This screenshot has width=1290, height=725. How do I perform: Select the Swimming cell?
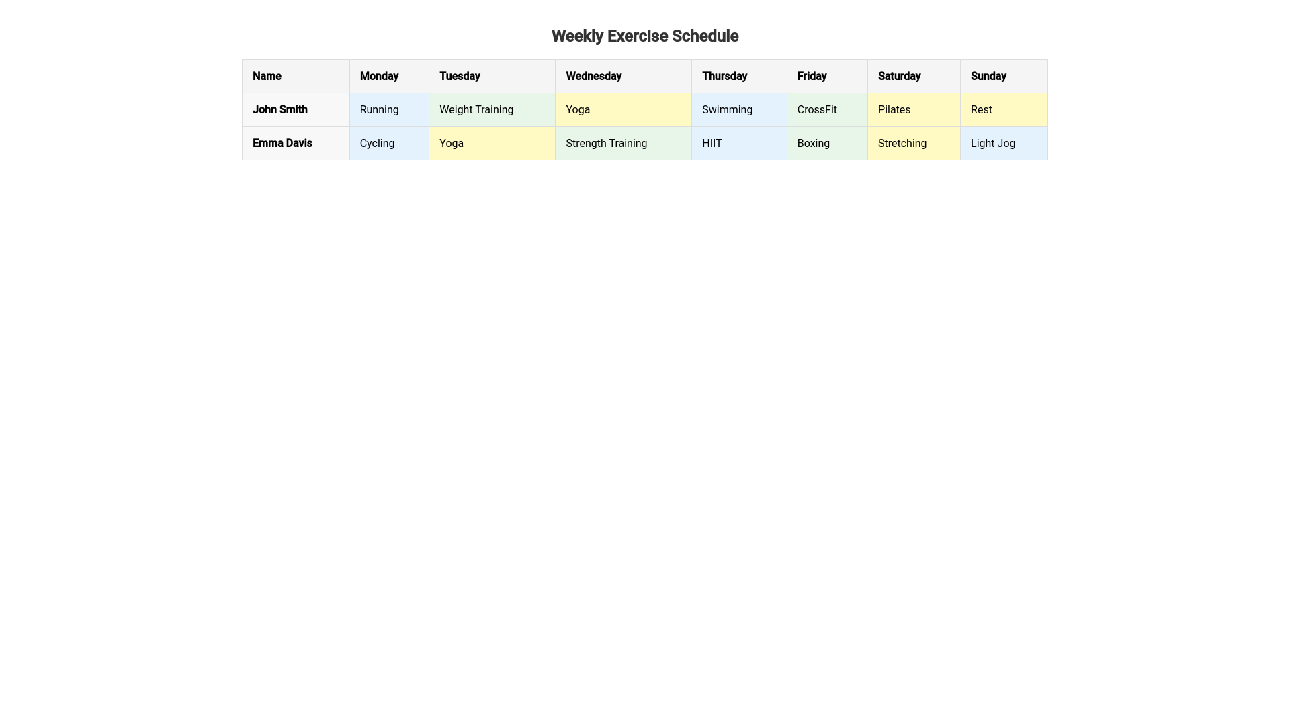[x=739, y=109]
